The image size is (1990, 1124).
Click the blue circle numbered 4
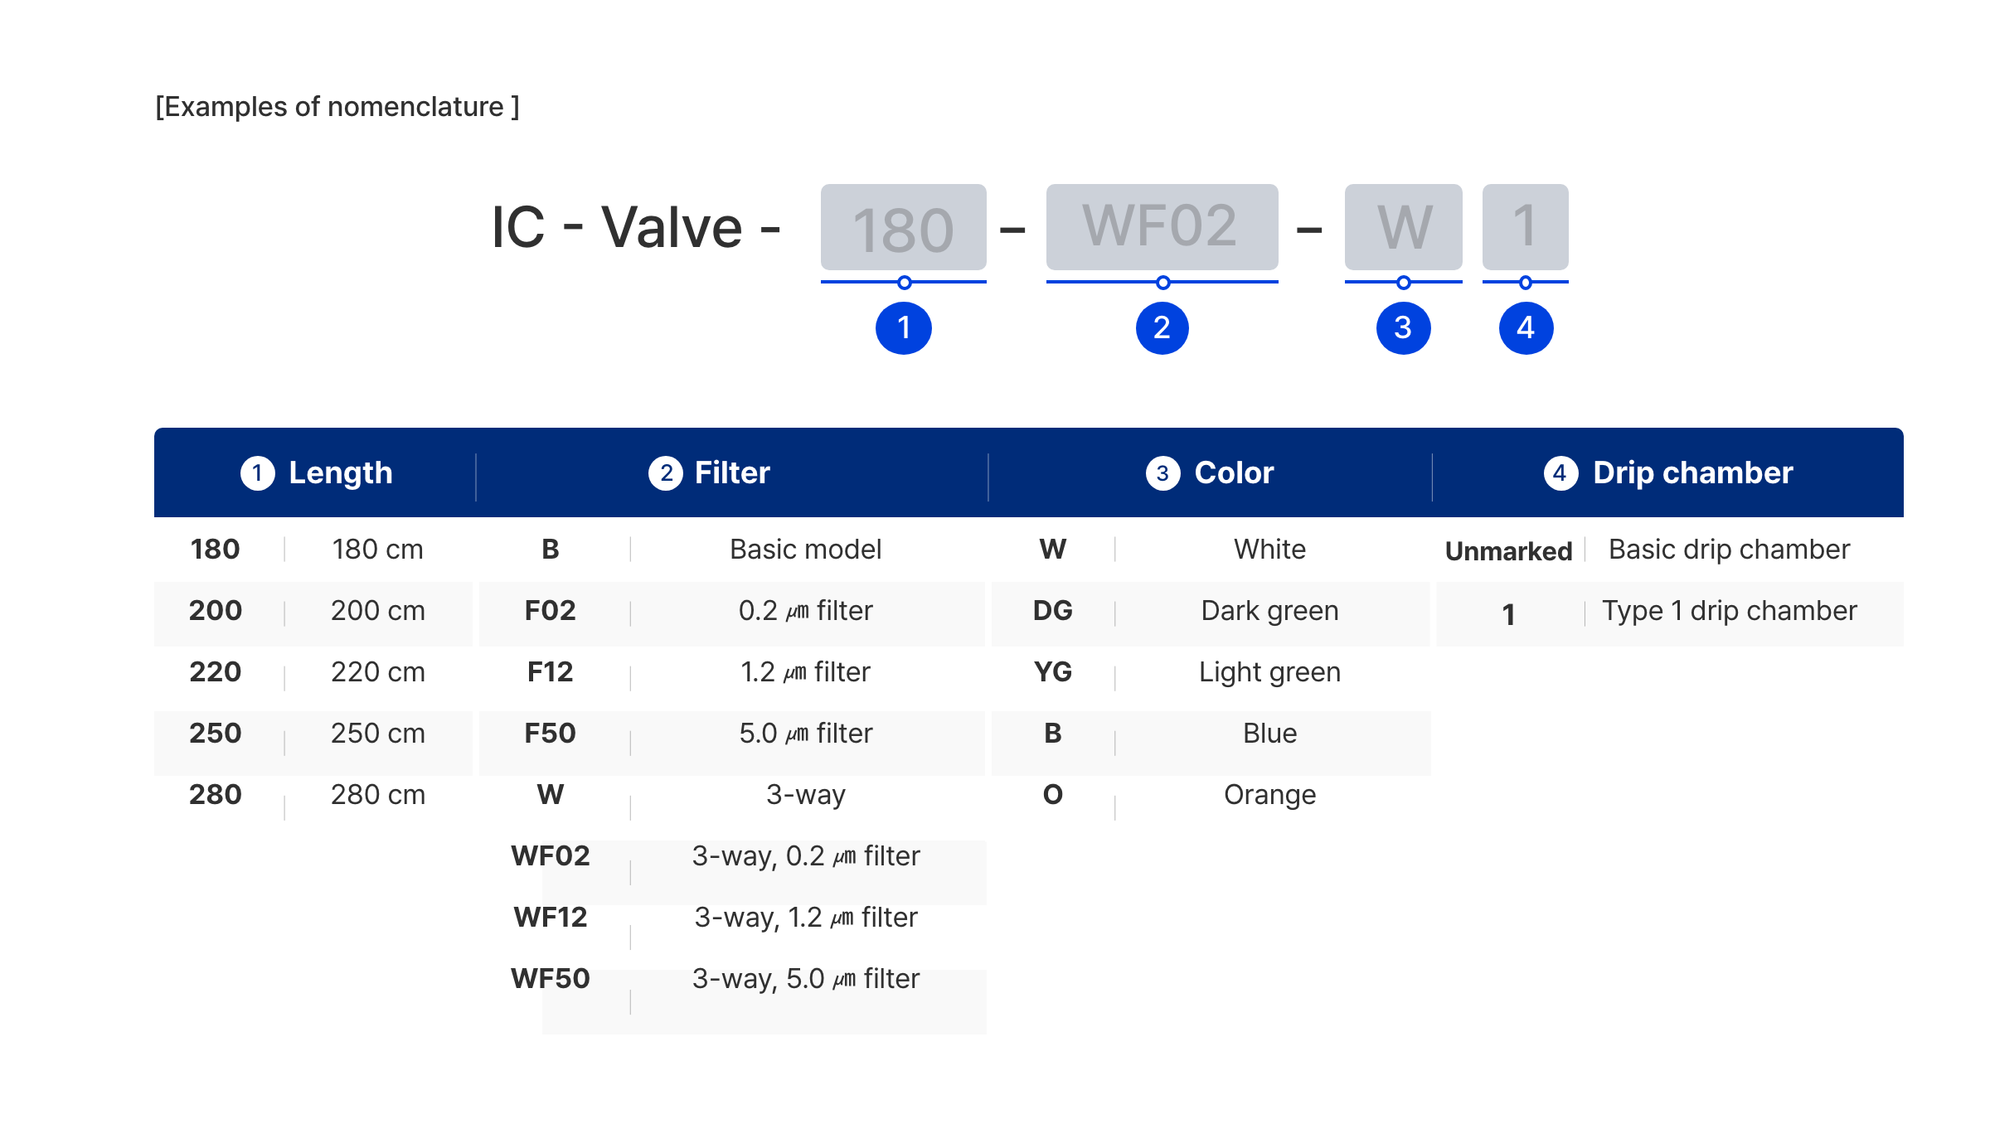point(1526,327)
